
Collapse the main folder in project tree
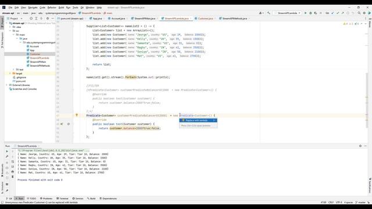13,35
